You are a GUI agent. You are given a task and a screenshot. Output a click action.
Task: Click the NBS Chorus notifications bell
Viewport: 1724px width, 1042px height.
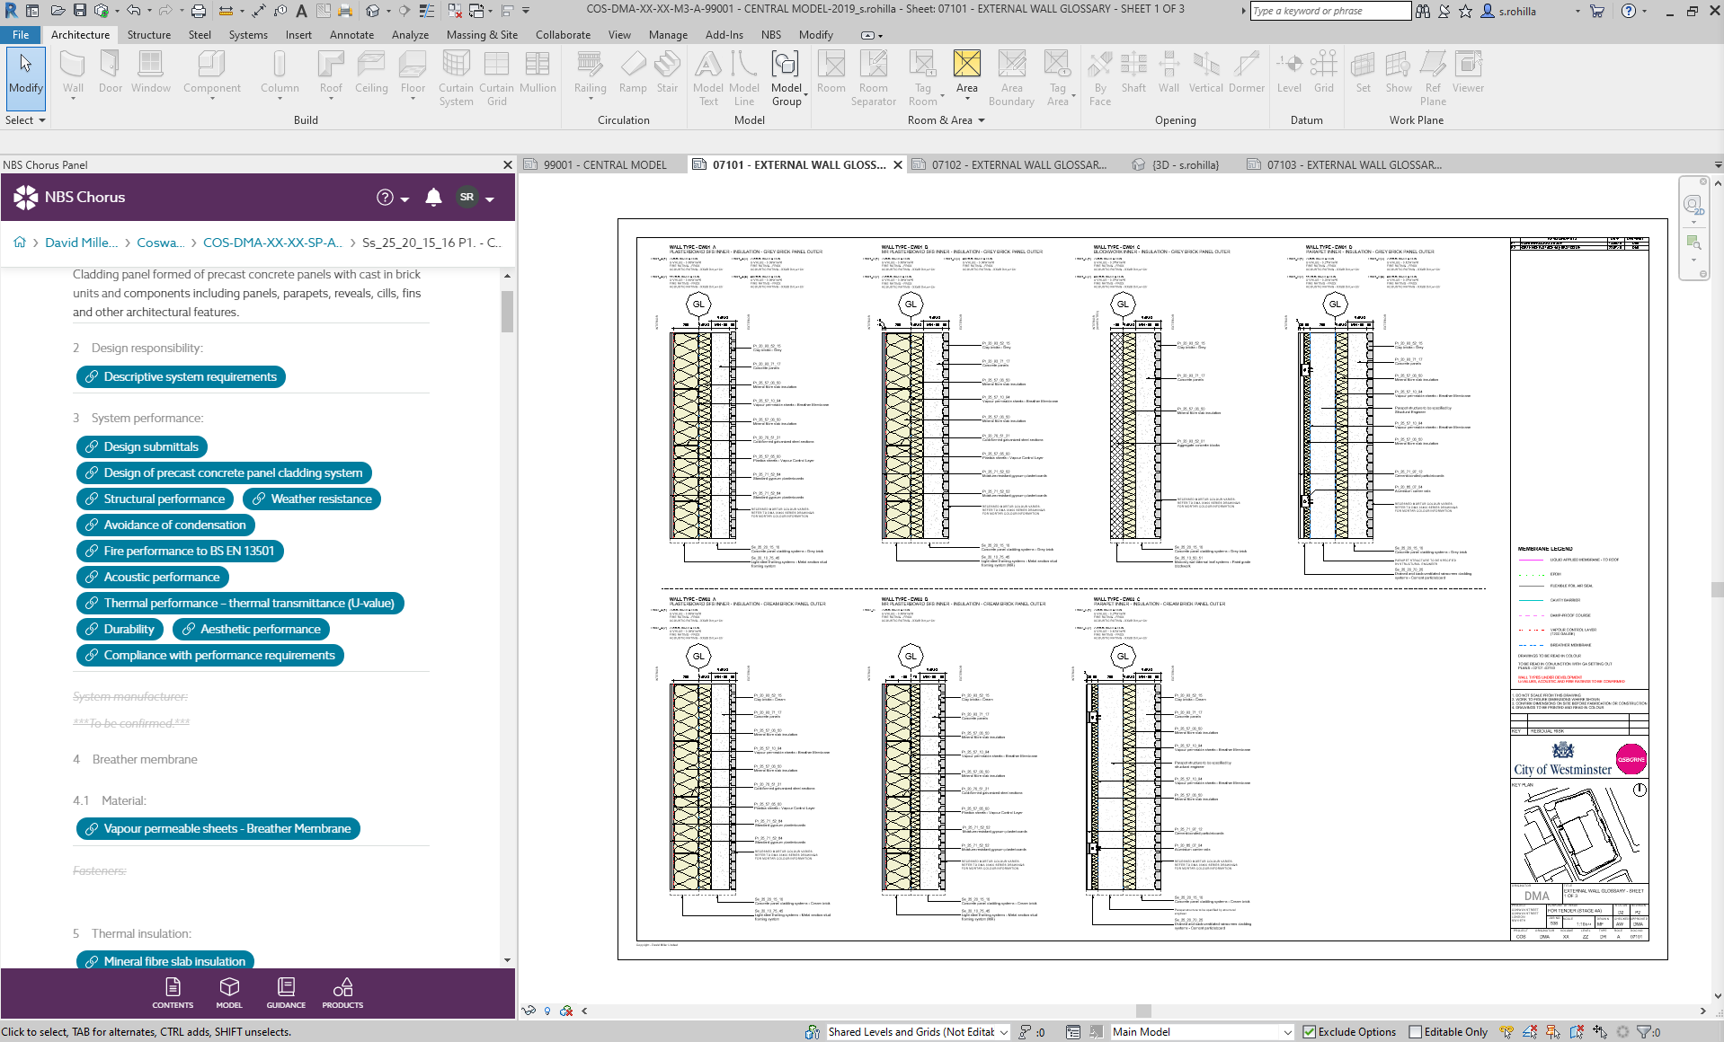pyautogui.click(x=433, y=198)
